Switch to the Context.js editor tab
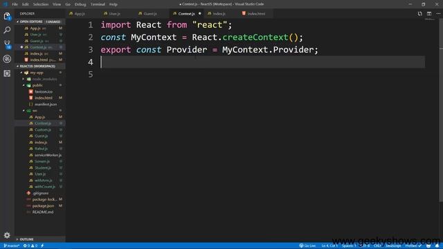443x249 pixels. 186,14
